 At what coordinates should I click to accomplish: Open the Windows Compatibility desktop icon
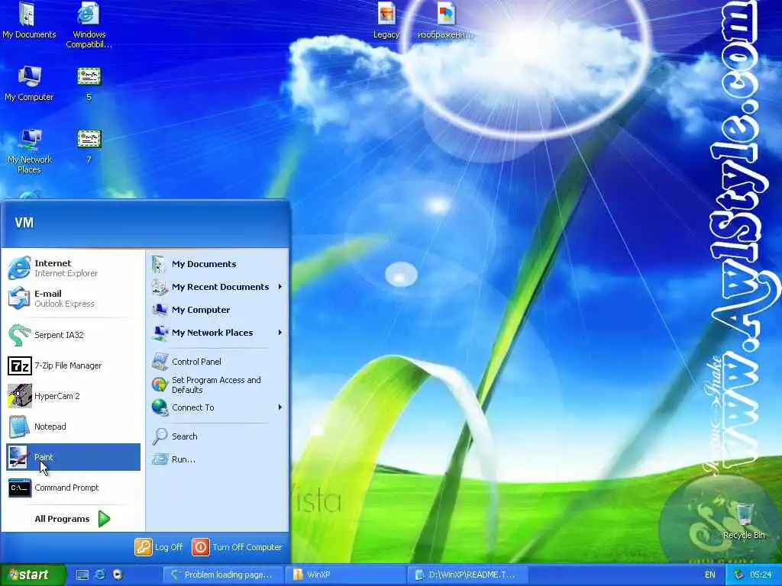click(89, 25)
